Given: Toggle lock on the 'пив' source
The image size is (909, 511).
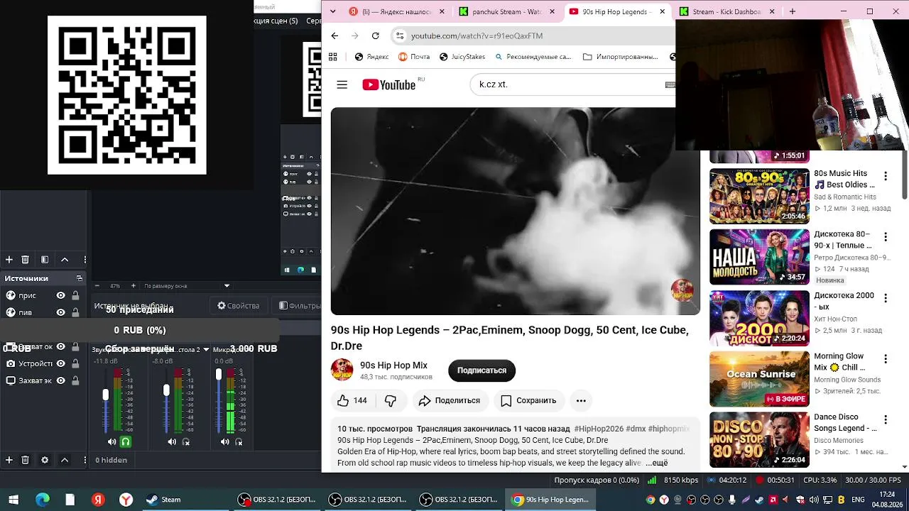Looking at the screenshot, I should [76, 312].
